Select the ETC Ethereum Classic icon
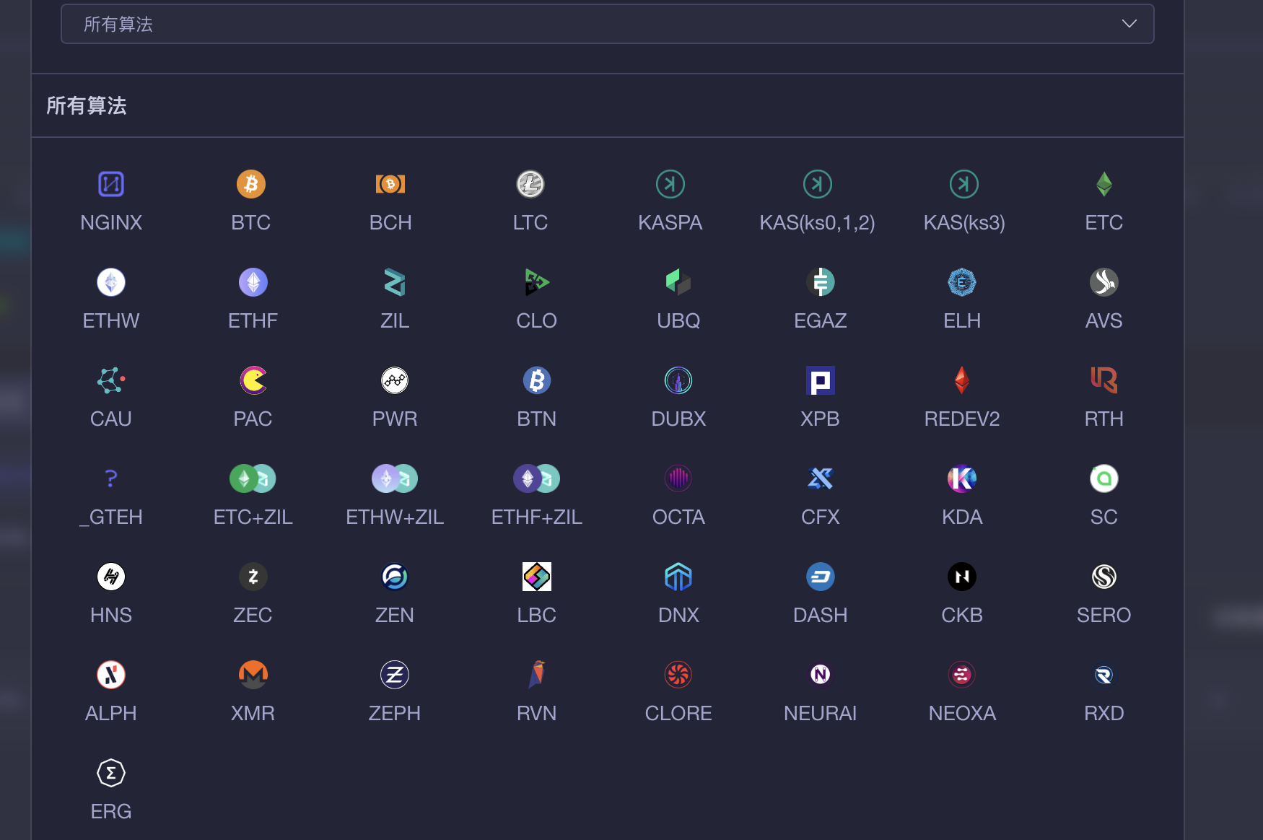 click(x=1104, y=184)
